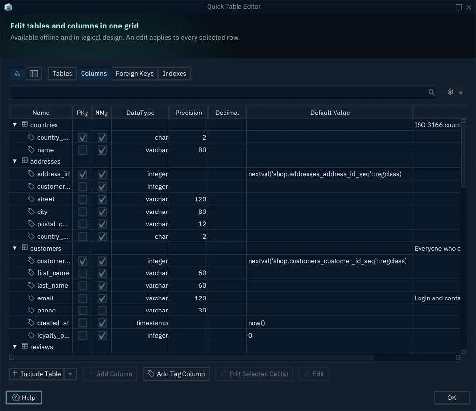Select the timestamp datatype cell

tap(140, 323)
